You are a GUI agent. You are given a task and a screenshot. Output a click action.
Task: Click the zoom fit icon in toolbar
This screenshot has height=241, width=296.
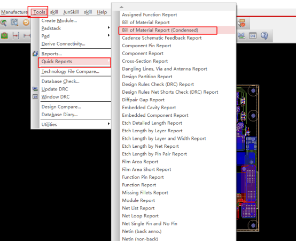click(14, 22)
